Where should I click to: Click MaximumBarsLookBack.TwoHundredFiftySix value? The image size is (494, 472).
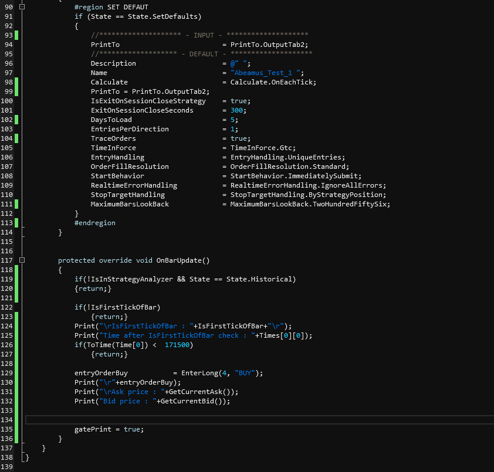click(310, 204)
